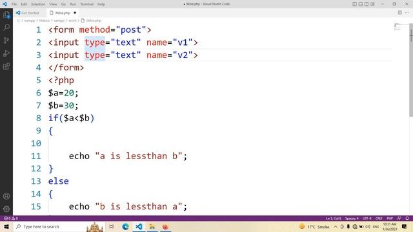
Task: Toggle the primary side bar layout icon
Action: [354, 4]
